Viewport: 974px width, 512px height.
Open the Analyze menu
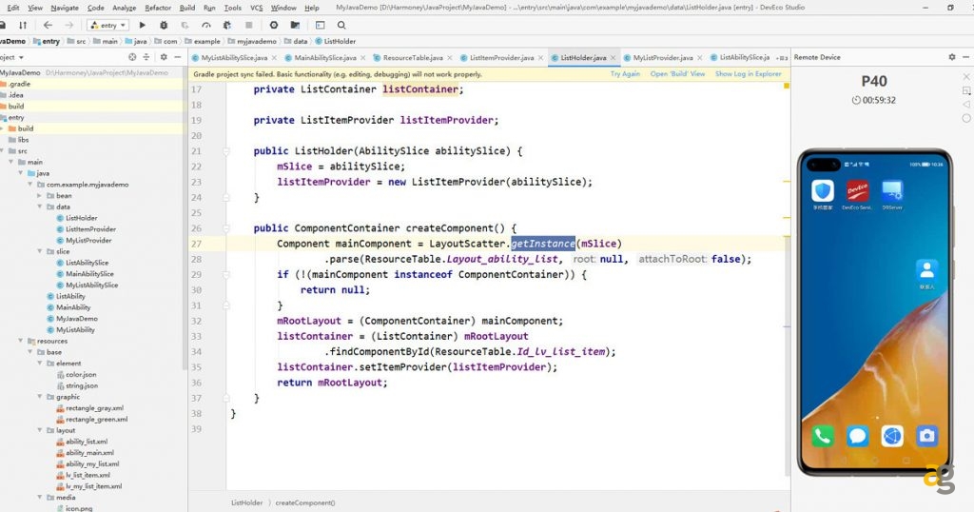pyautogui.click(x=125, y=8)
